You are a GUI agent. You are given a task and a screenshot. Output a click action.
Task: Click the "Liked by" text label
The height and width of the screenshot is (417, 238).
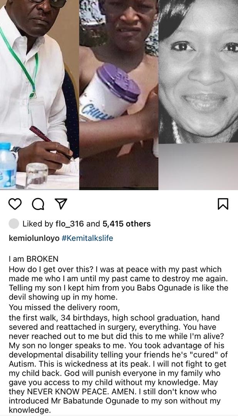tap(38, 224)
